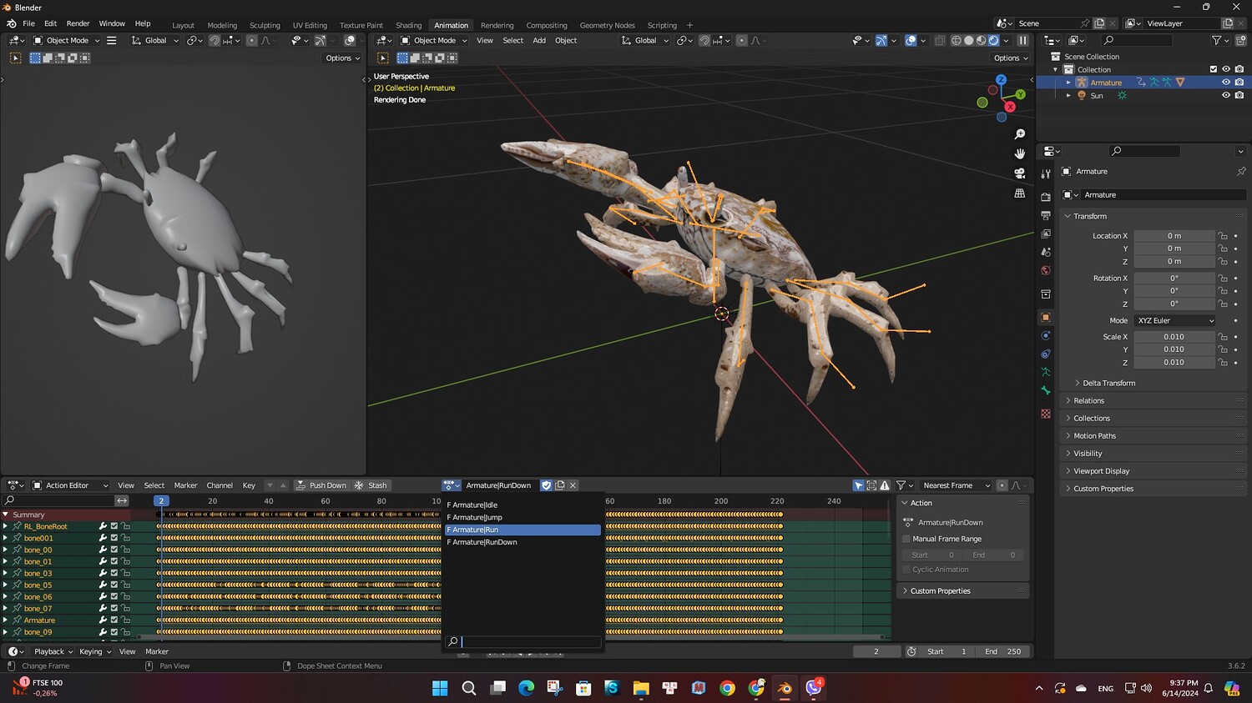Toggle the camera view icon
The height and width of the screenshot is (703, 1252).
[x=1019, y=173]
